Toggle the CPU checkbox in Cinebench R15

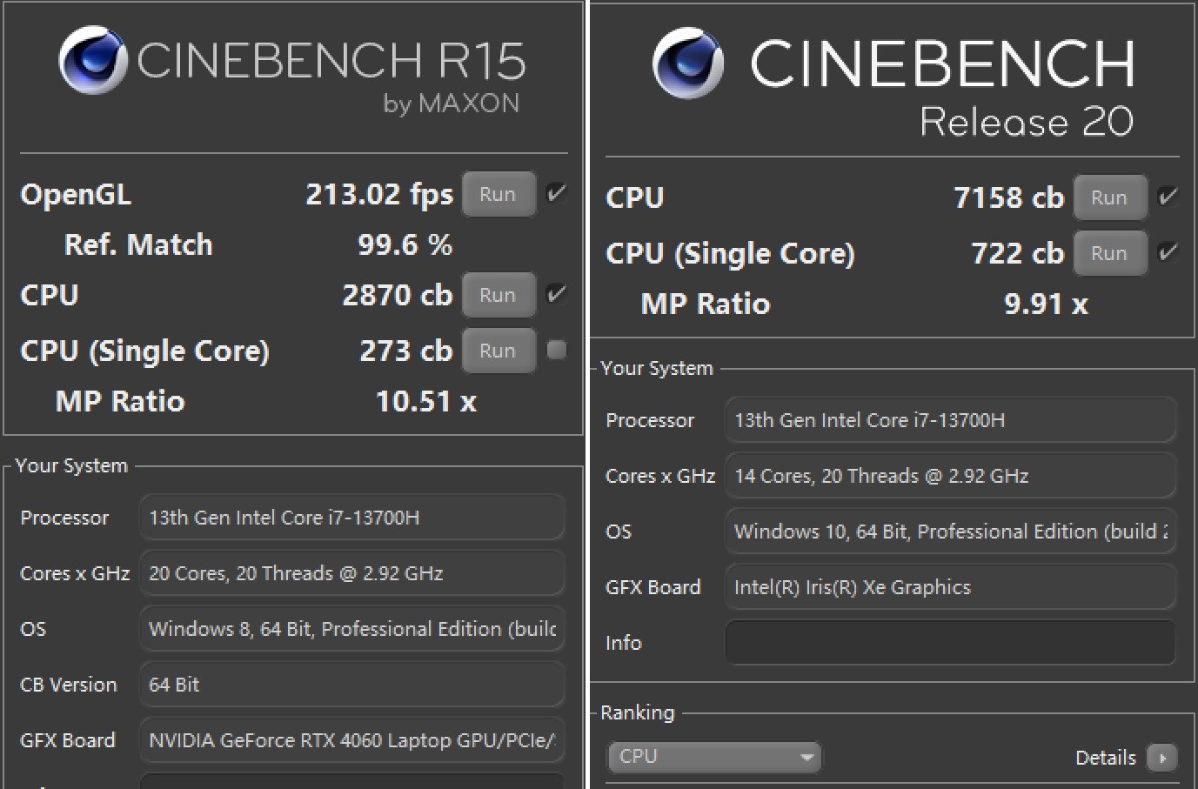556,294
